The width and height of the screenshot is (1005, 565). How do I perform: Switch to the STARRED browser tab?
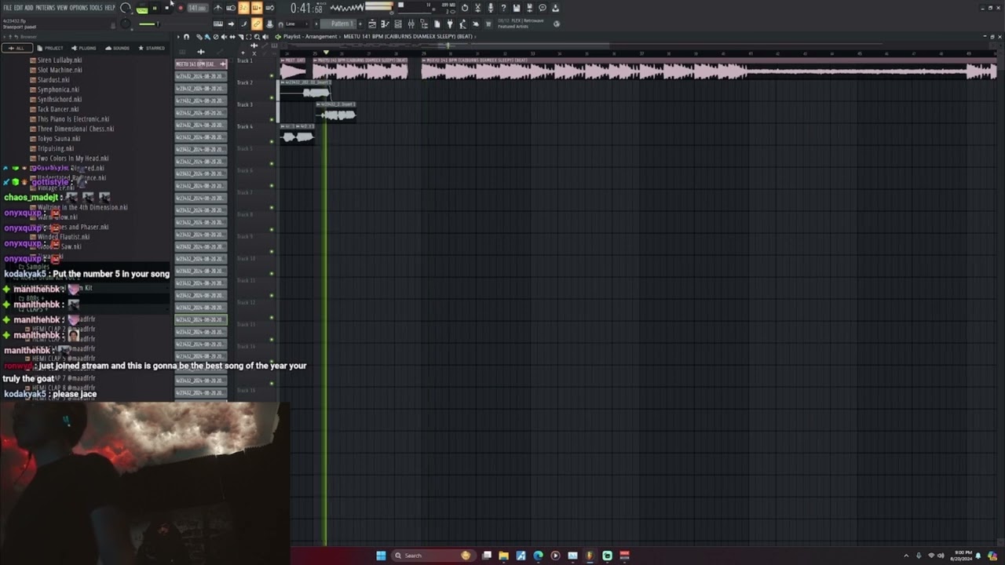pyautogui.click(x=152, y=48)
